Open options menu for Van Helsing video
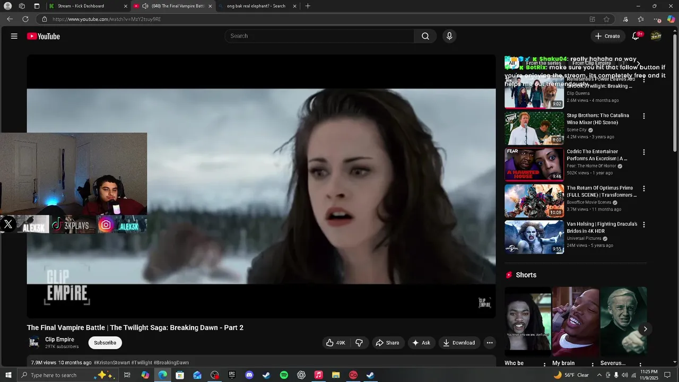 click(x=644, y=224)
